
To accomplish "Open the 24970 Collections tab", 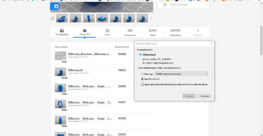I will (175, 32).
